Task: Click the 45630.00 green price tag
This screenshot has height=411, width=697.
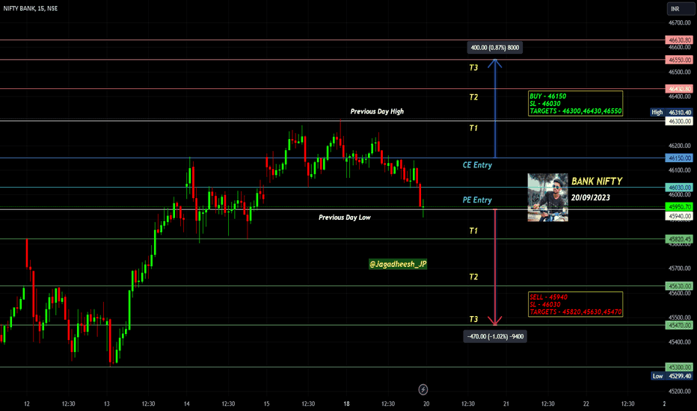Action: [679, 286]
